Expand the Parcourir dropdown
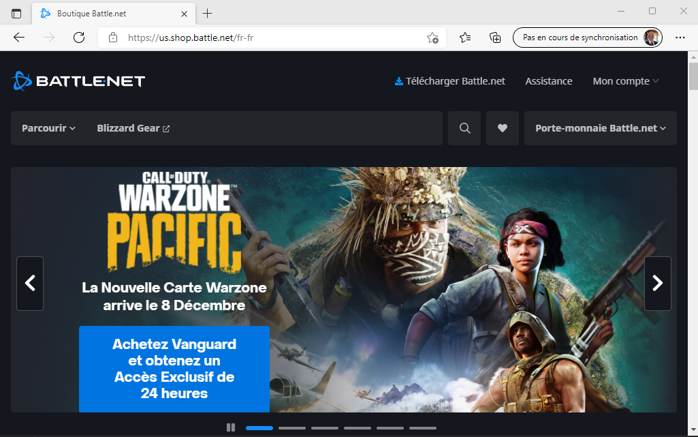This screenshot has width=698, height=437. [x=48, y=128]
